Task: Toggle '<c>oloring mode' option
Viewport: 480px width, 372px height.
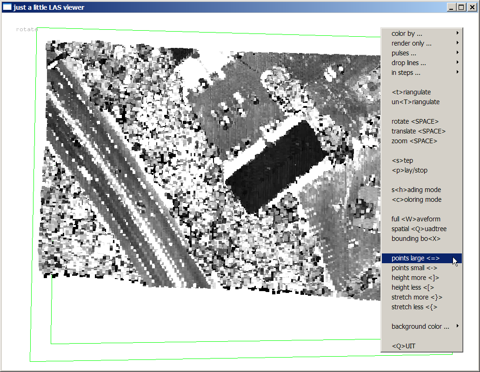Action: 416,199
